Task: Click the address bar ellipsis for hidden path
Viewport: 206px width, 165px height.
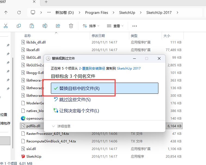Action: [49, 12]
